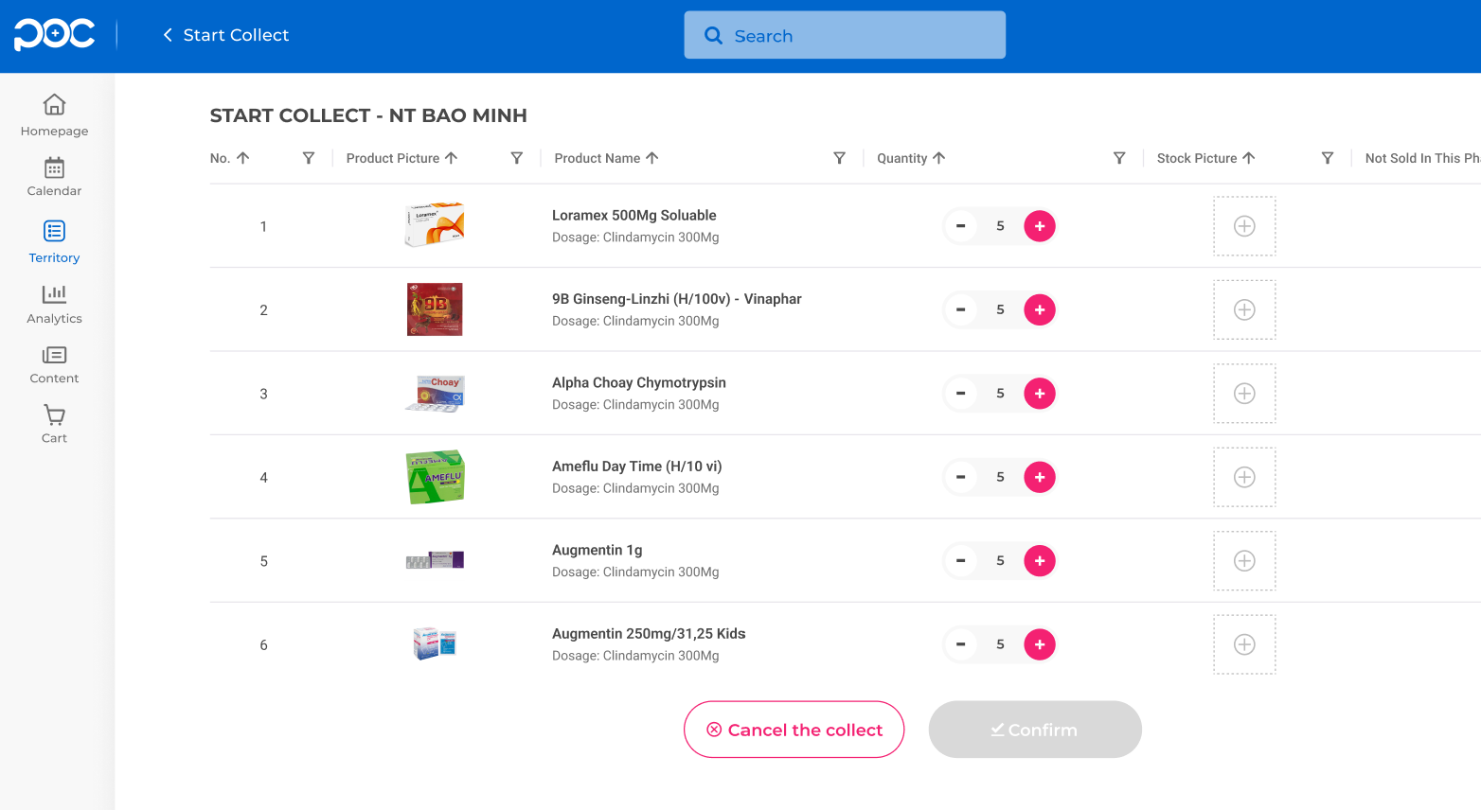Sort by Quantity column
This screenshot has width=1481, height=810.
(939, 158)
